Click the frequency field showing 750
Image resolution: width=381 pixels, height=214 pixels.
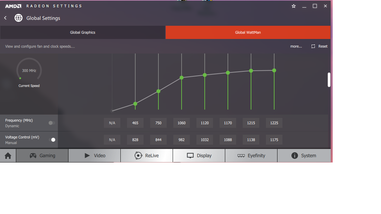pyautogui.click(x=158, y=123)
